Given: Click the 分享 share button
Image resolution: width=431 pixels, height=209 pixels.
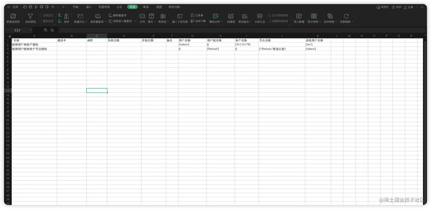Looking at the screenshot, I should (408, 7).
